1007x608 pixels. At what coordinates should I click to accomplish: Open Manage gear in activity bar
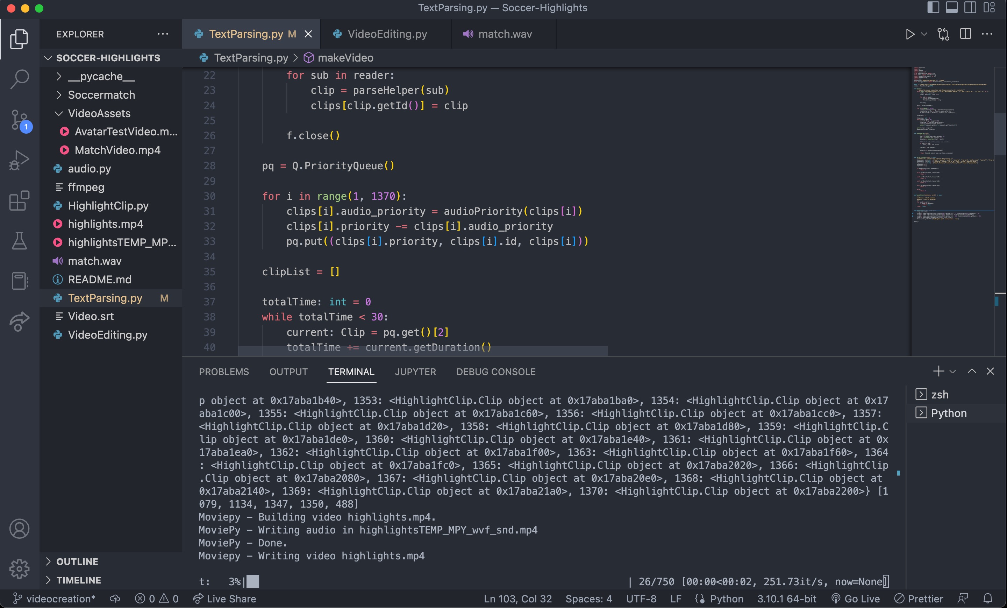[19, 569]
